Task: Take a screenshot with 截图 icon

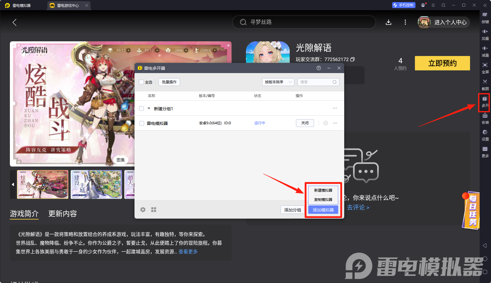Action: click(x=485, y=85)
